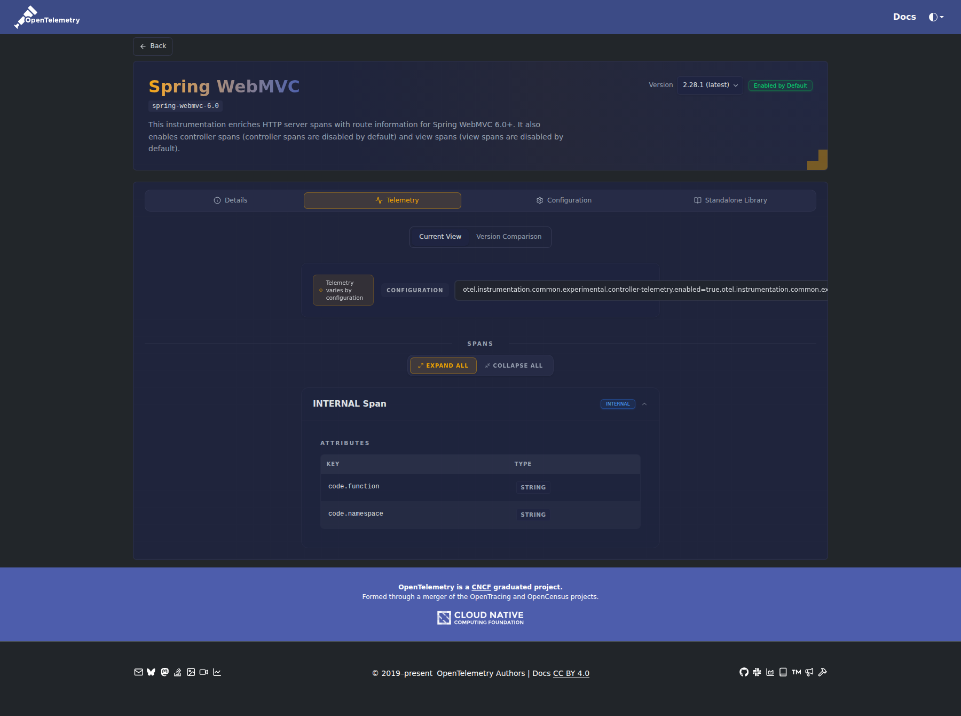
Task: Click the INTERNAL Span header title
Action: point(350,404)
